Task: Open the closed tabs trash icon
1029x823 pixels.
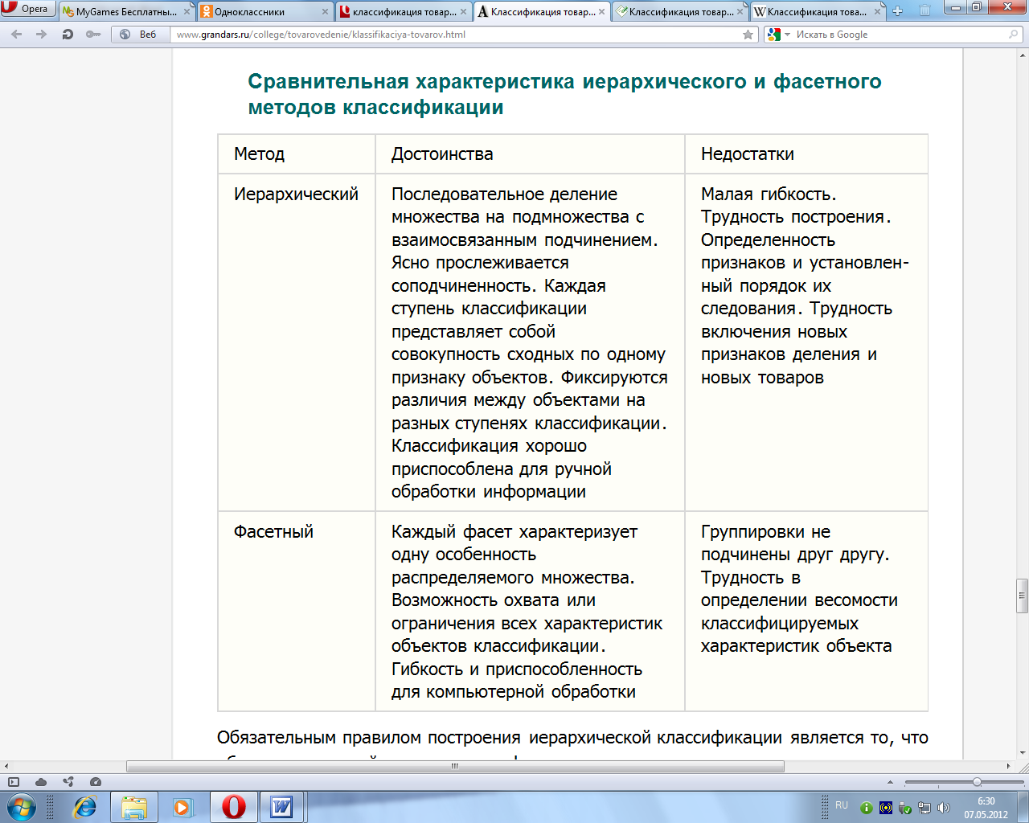Action: (x=924, y=11)
